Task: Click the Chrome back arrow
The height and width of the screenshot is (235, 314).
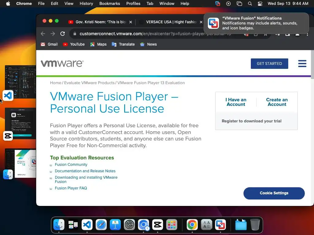Action: (x=43, y=34)
